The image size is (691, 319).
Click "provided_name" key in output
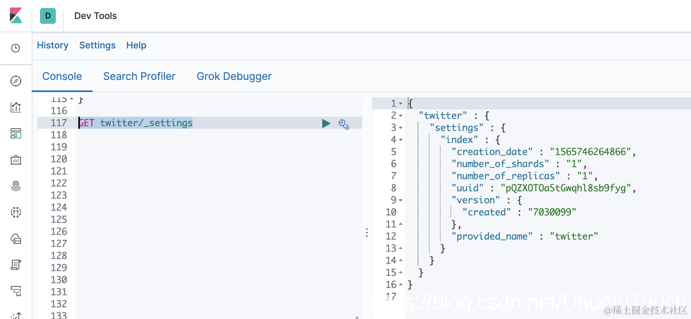point(492,236)
